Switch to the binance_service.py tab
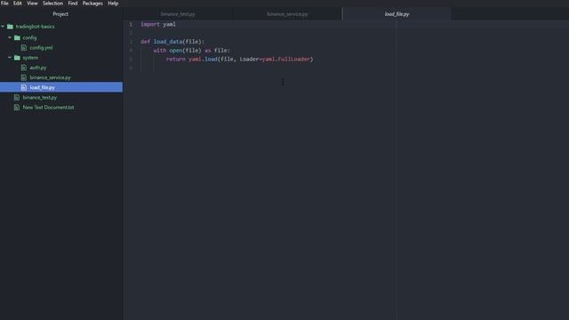Viewport: 569px width, 320px height. coord(287,14)
